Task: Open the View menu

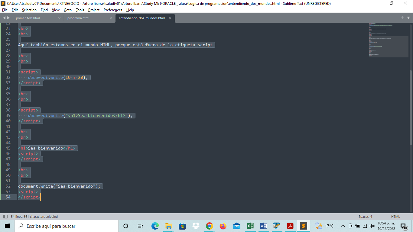Action: (x=56, y=10)
